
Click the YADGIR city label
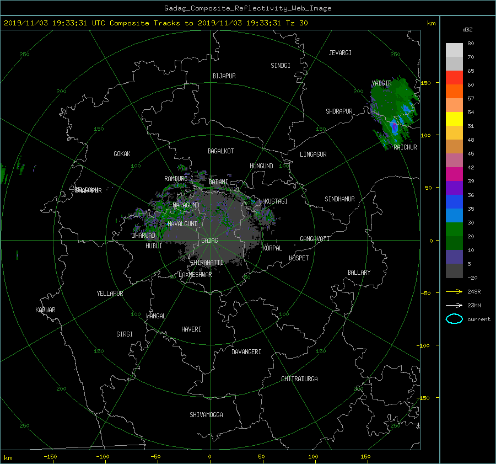[x=381, y=83]
